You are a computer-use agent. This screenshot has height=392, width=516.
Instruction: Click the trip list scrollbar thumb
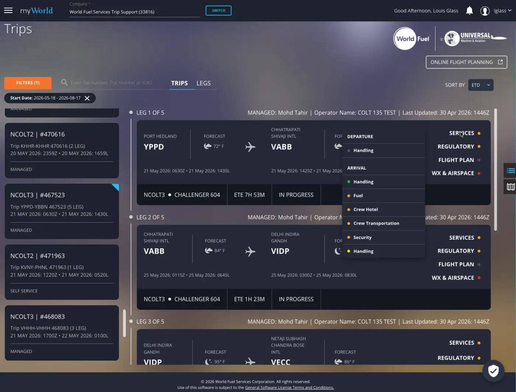pyautogui.click(x=125, y=323)
